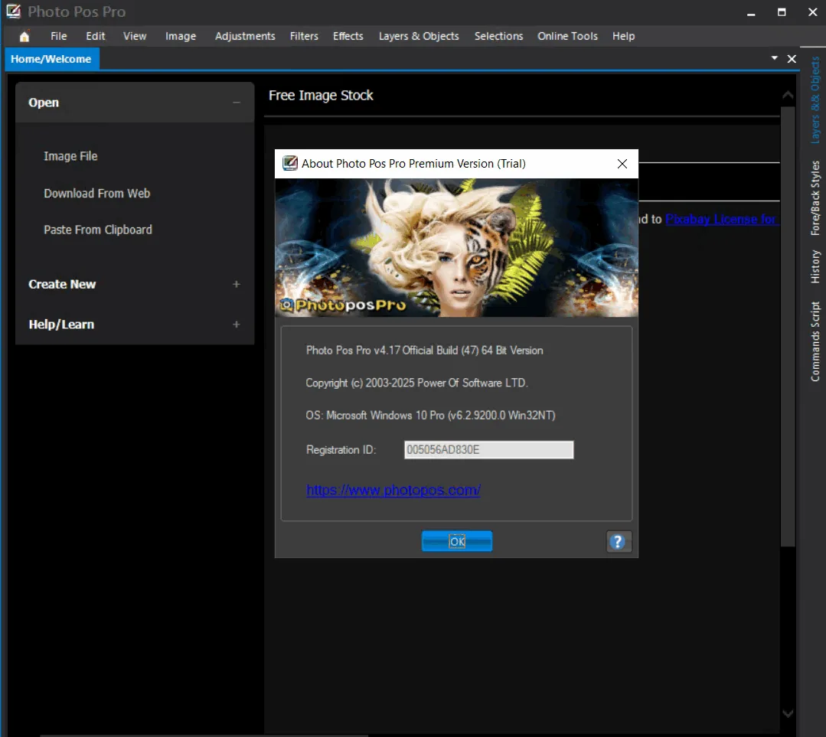Click the version text 'Photo Pos Pro v4.17 Official Build'
The width and height of the screenshot is (826, 737).
[x=425, y=351]
